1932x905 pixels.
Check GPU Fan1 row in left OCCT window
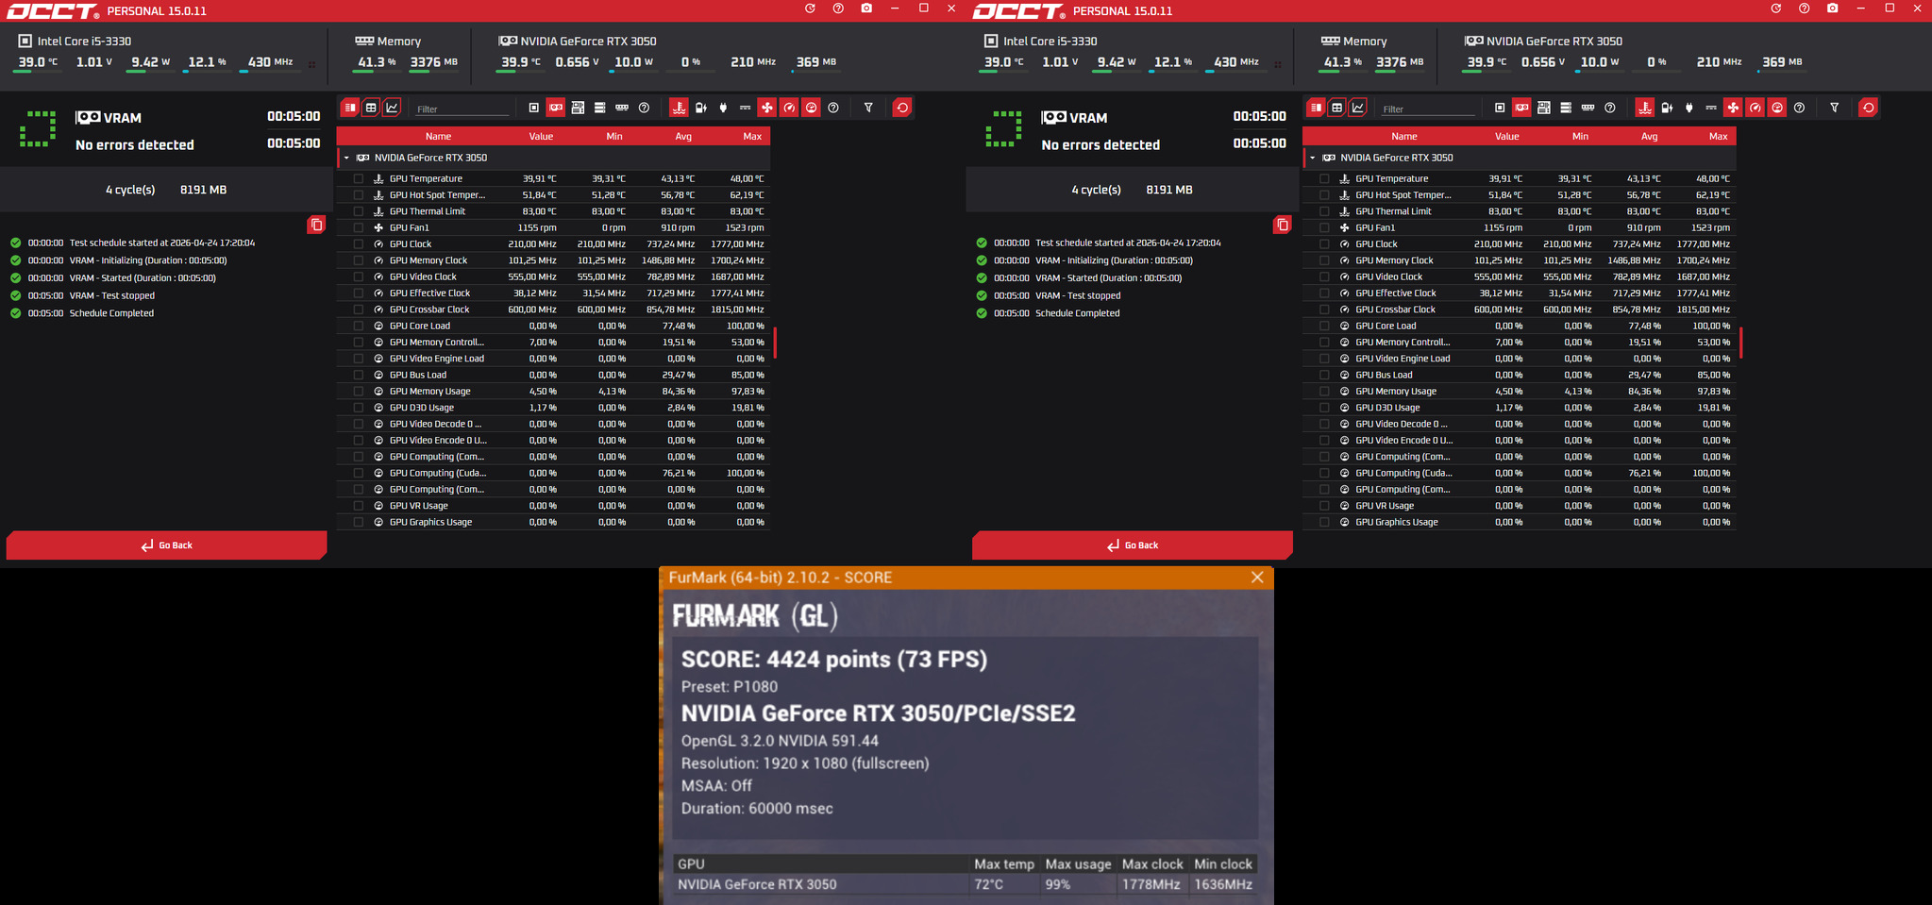tap(359, 227)
